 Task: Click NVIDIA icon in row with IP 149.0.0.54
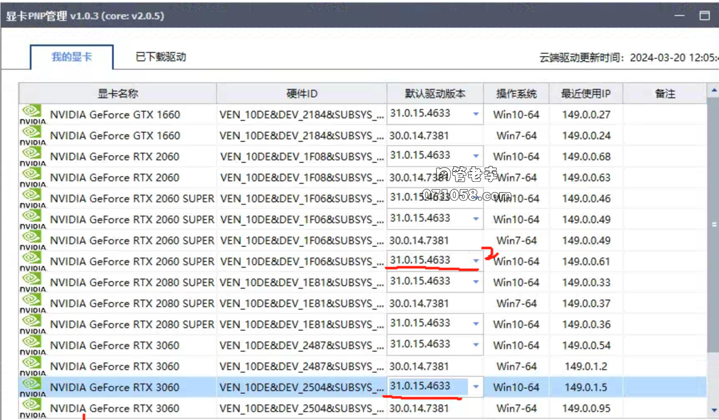[33, 345]
